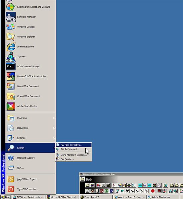183x199 pixels.
Task: Click the Word icon in Shortcut Bar
Action: pyautogui.click(x=111, y=191)
